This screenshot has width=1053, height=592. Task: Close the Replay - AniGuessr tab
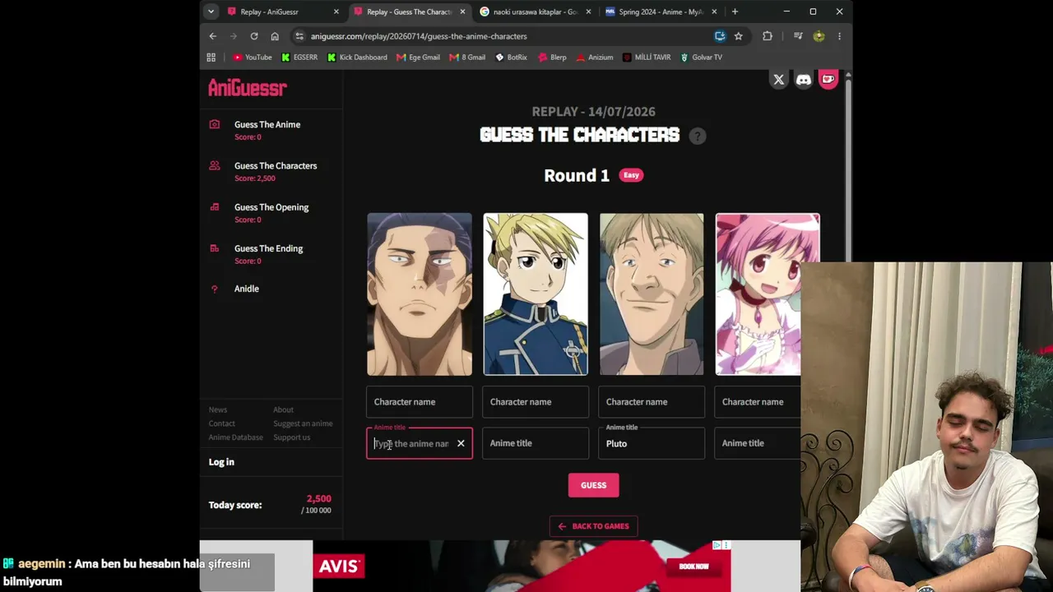336,12
